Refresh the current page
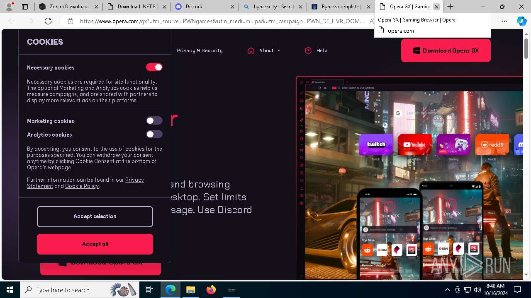 pos(48,21)
